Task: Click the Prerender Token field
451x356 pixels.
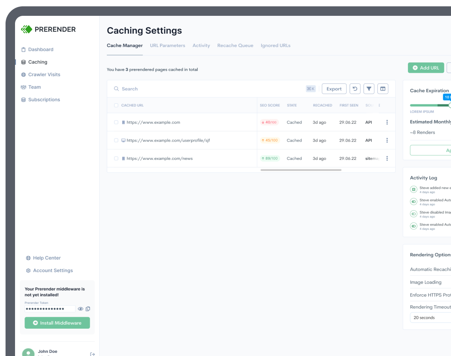Action: [50, 309]
